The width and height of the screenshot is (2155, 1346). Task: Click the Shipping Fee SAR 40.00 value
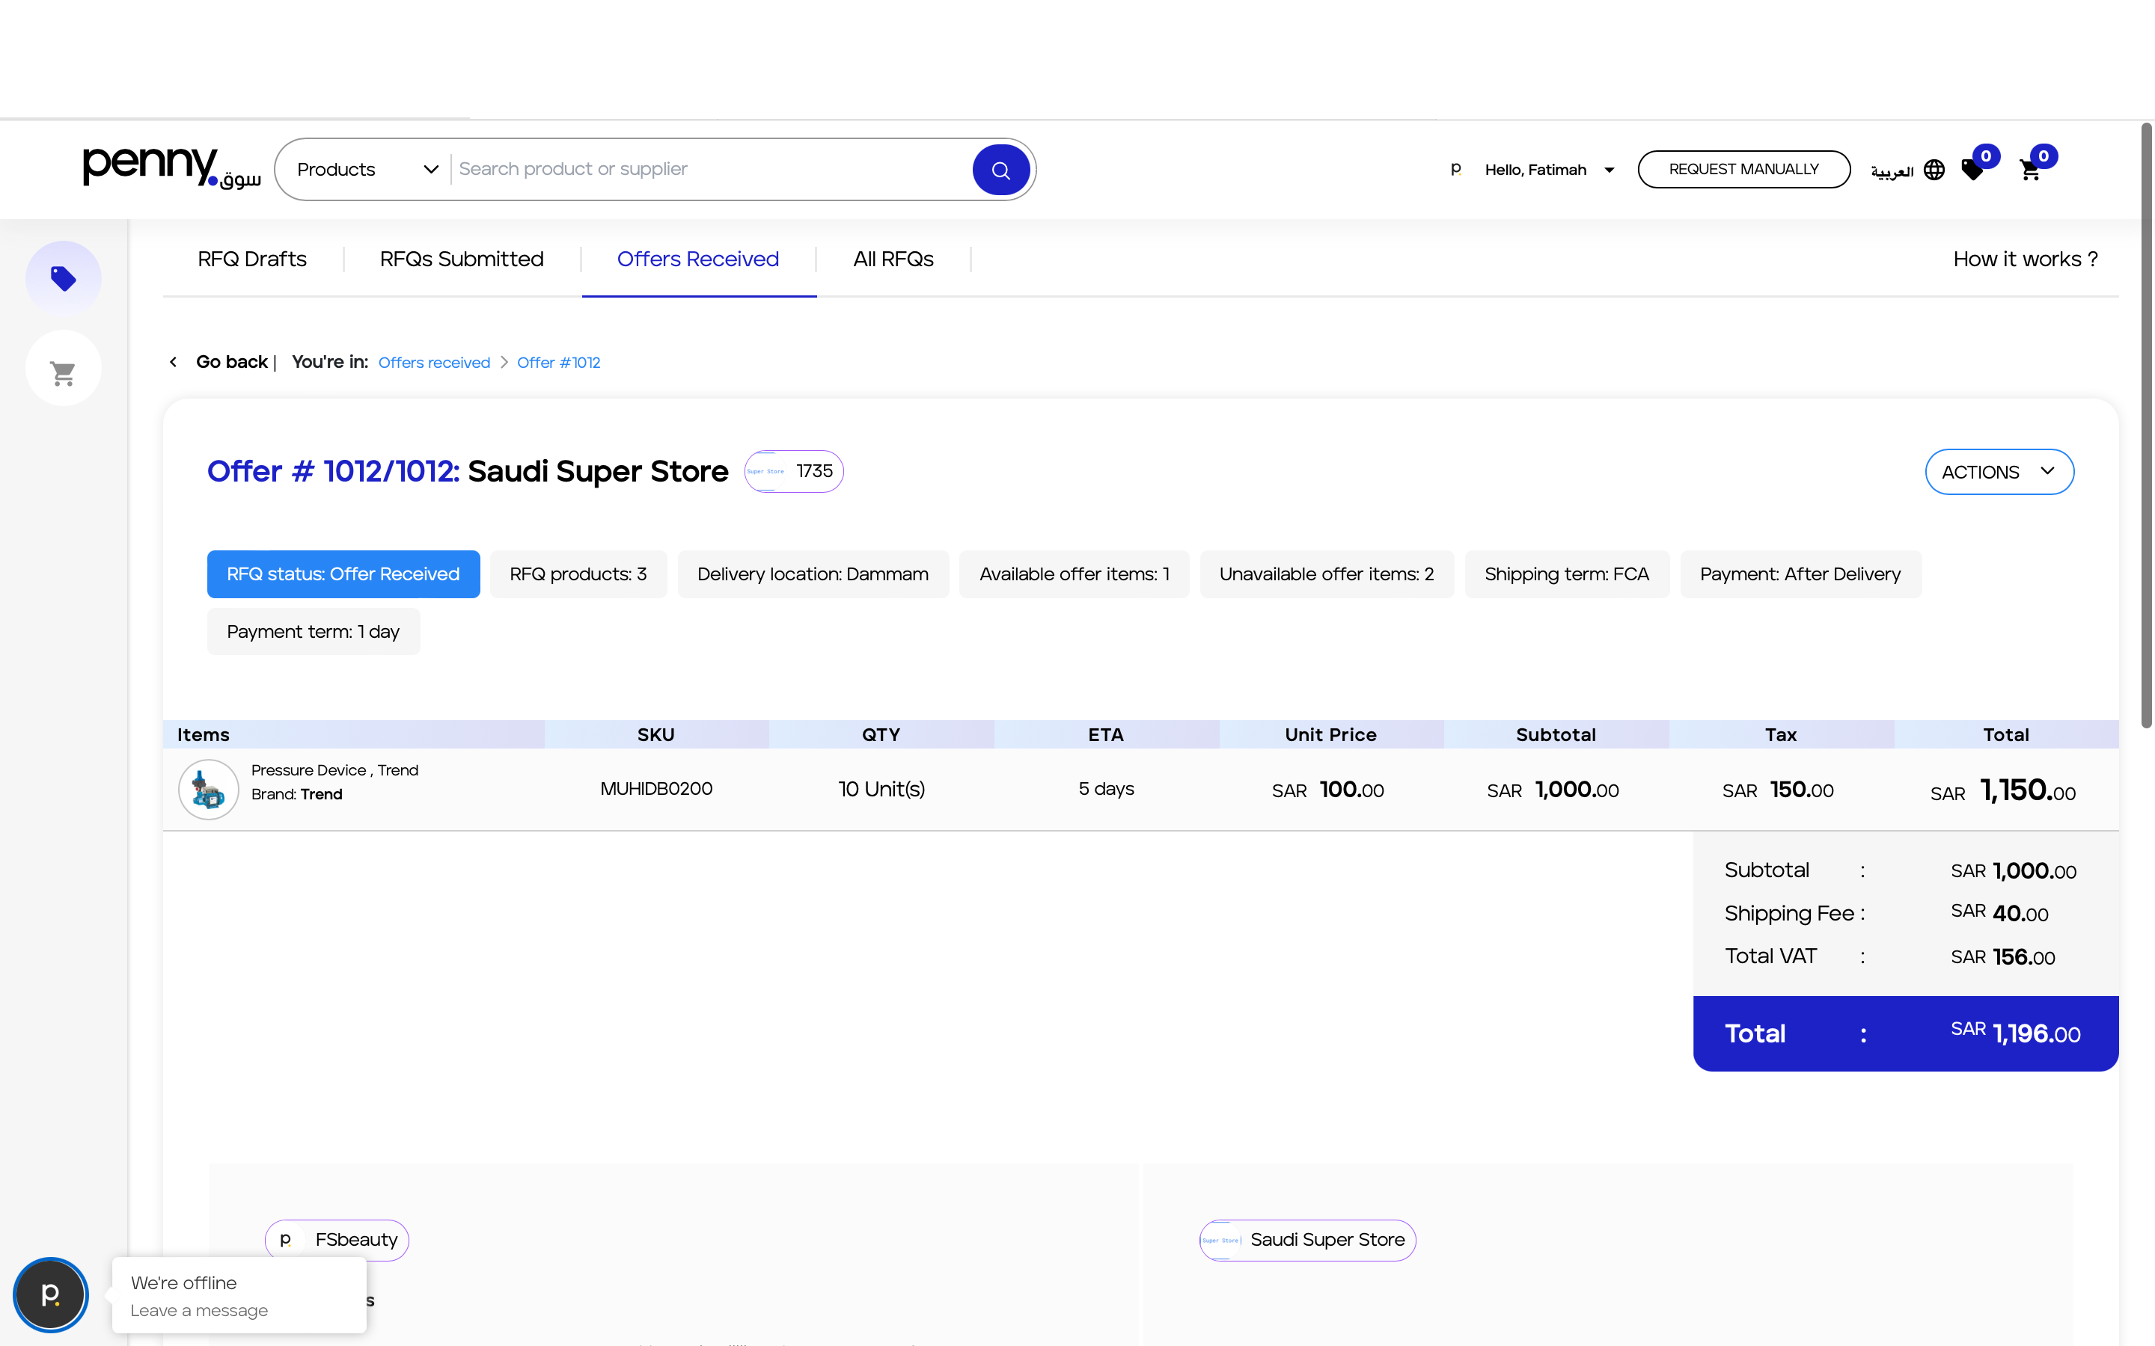tap(1999, 913)
